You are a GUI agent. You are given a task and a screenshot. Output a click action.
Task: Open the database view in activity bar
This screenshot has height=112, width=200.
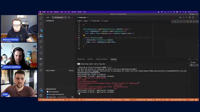click(41, 53)
